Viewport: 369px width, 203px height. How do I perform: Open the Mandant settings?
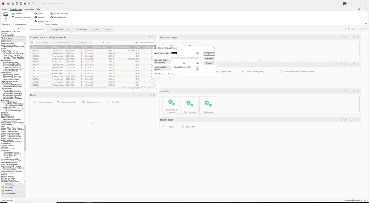17,14
